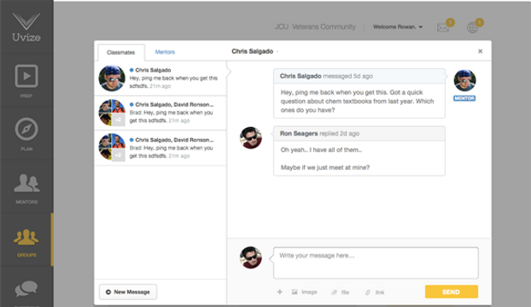Open the Chris Salgado single conversation
531x307 pixels.
point(160,78)
